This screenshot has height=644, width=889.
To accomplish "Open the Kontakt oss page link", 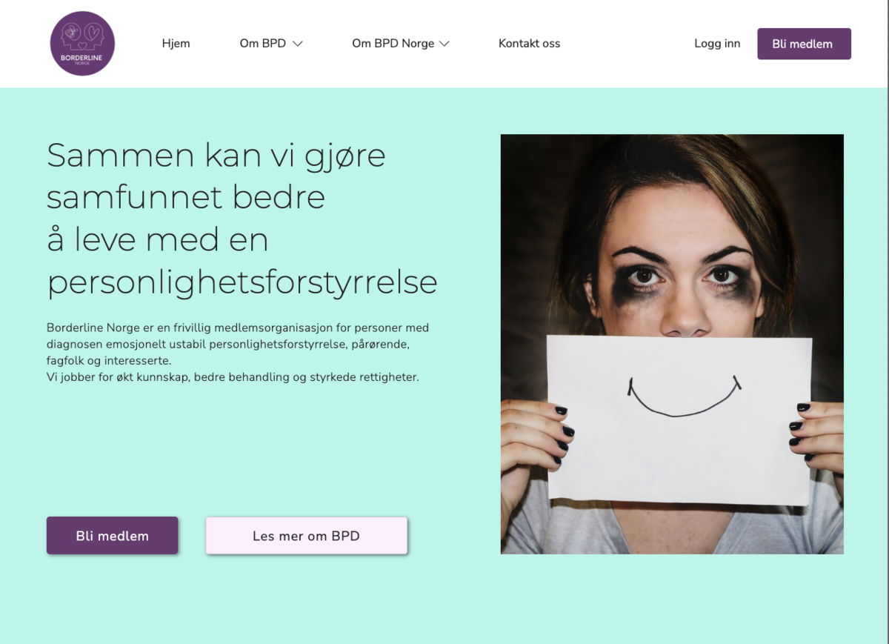I will coord(529,44).
